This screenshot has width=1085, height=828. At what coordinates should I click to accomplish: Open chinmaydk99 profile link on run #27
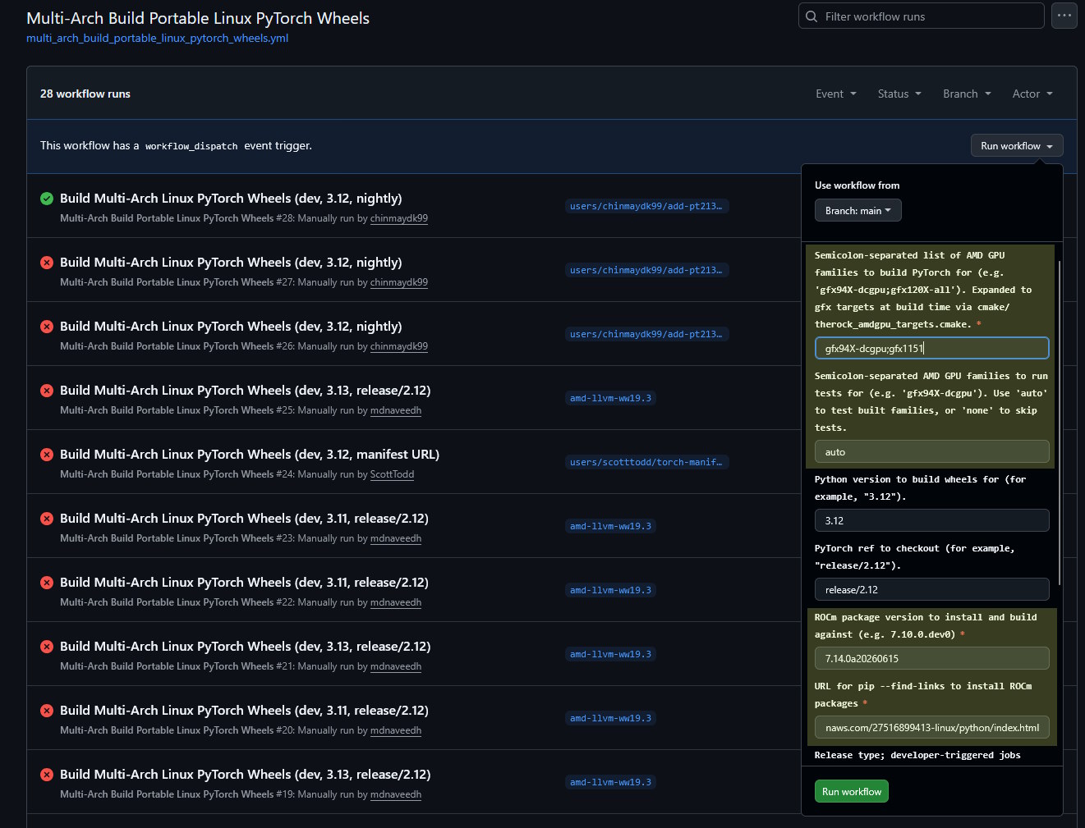coord(399,282)
